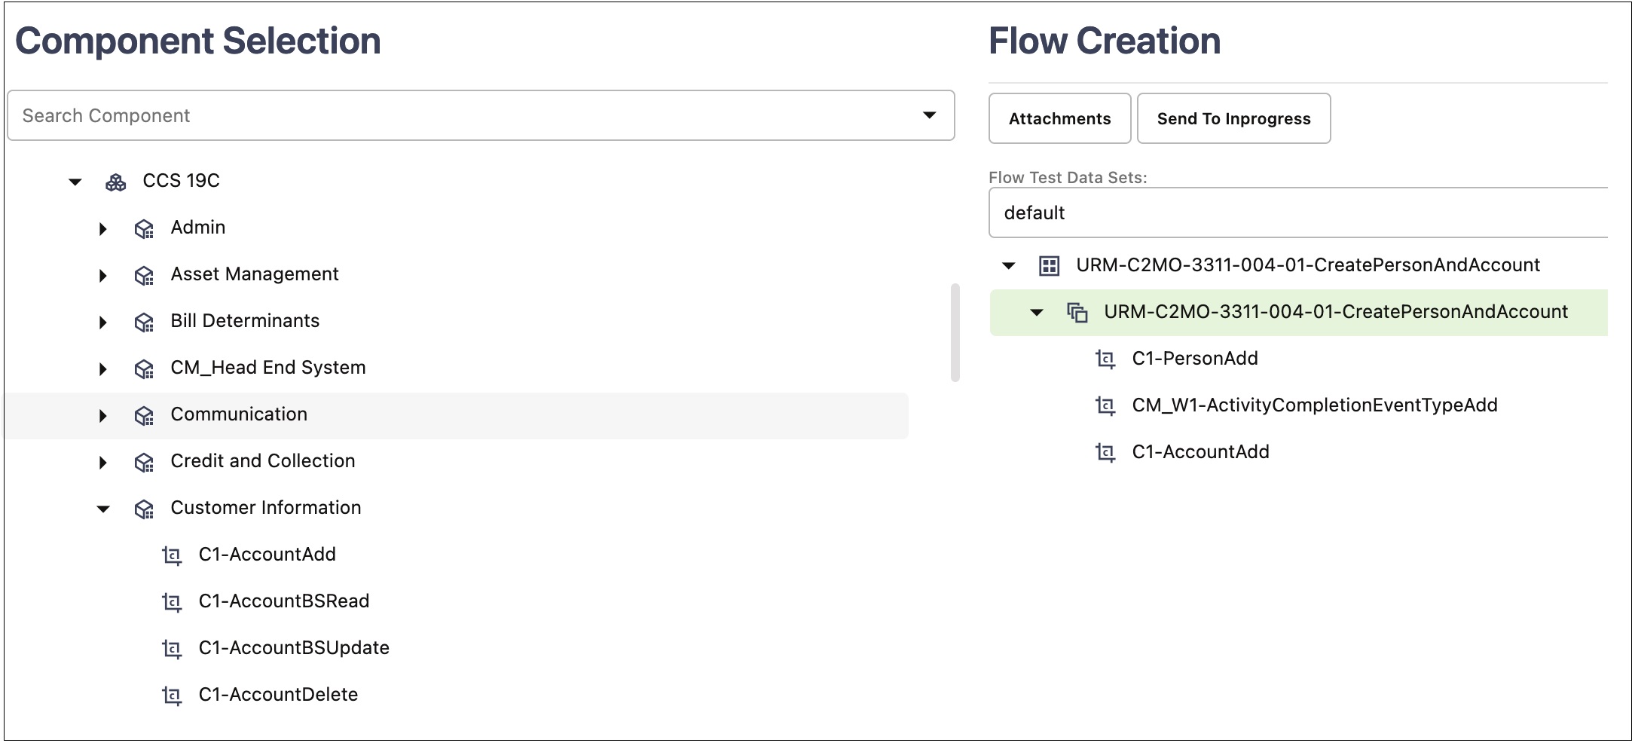This screenshot has height=746, width=1635.
Task: Click the Asset Management module icon
Action: pos(144,275)
